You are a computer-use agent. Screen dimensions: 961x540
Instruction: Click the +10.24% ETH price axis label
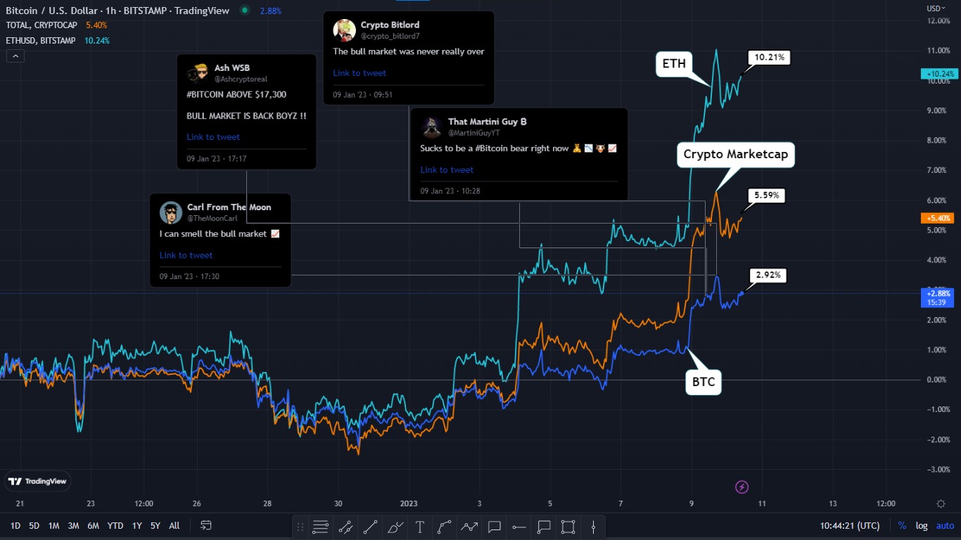pos(938,74)
